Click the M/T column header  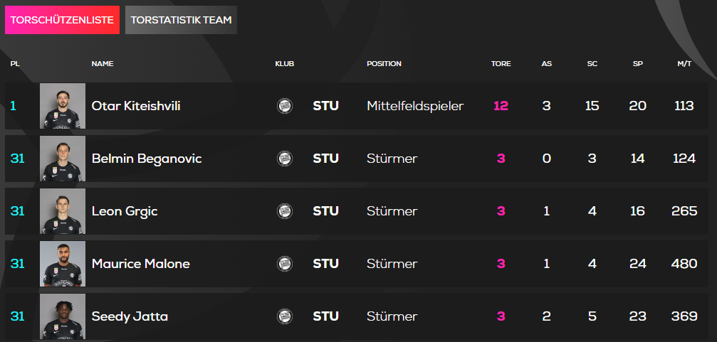point(684,64)
